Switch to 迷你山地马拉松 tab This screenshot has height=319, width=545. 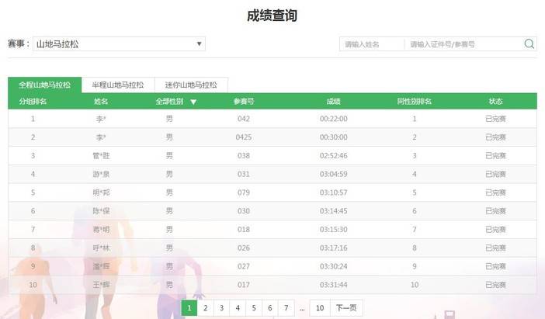[191, 85]
